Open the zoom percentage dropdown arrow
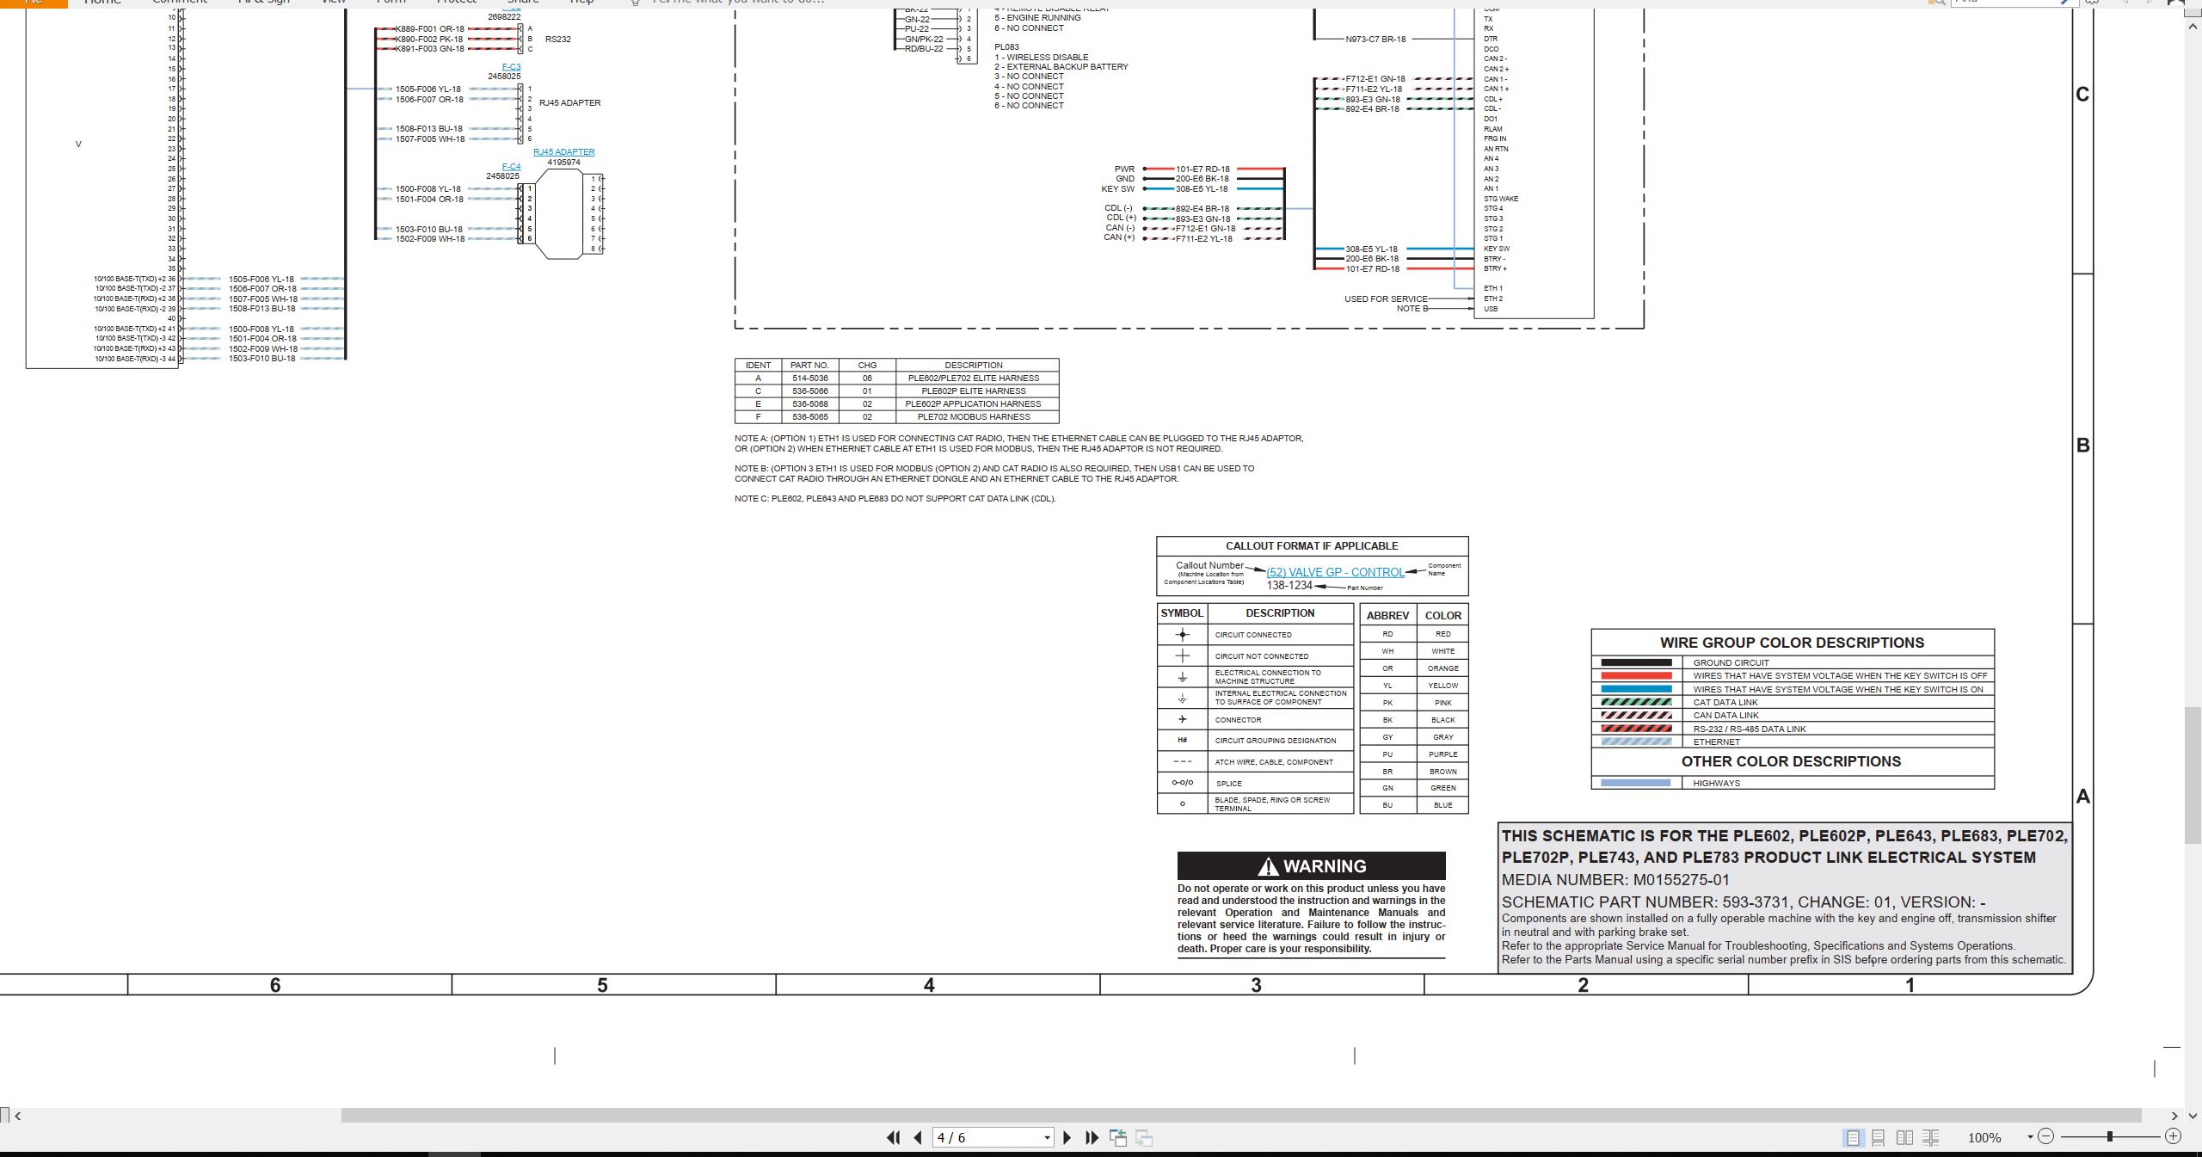This screenshot has height=1157, width=2202. tap(2030, 1137)
